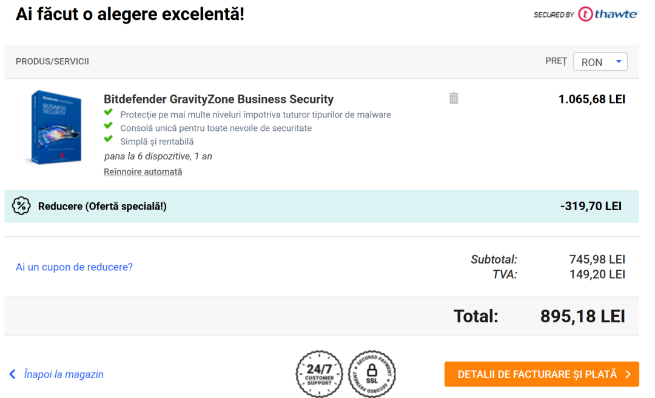This screenshot has height=398, width=655.
Task: Proceed with Detalii de facturare și plată
Action: coord(542,374)
